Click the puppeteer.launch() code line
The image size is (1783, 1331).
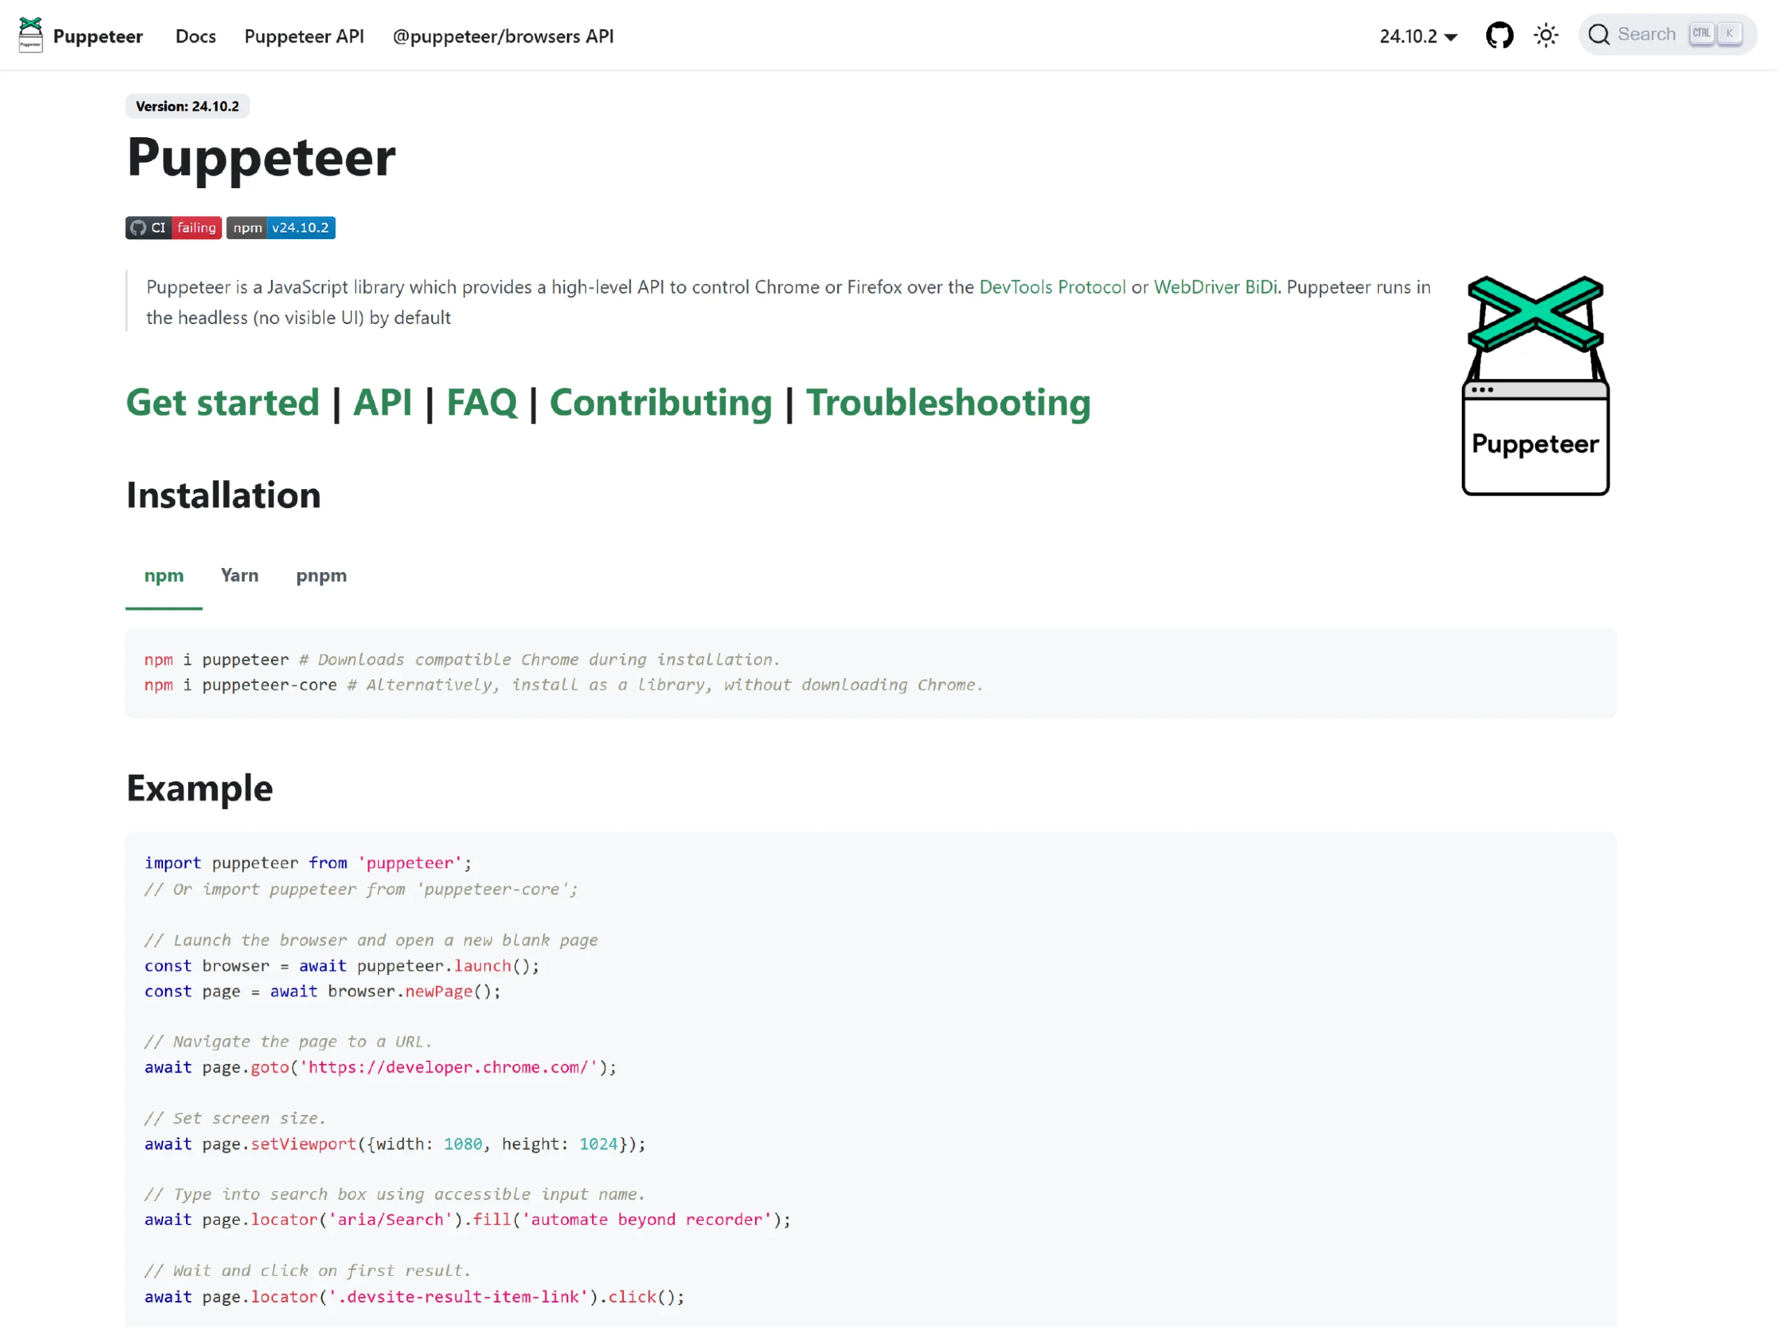(342, 967)
